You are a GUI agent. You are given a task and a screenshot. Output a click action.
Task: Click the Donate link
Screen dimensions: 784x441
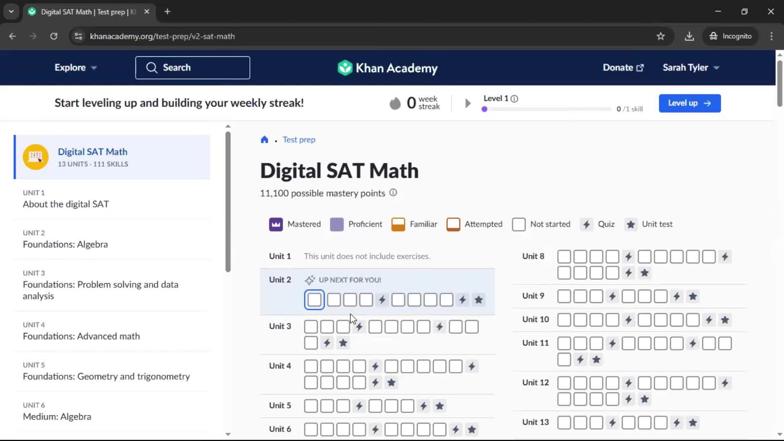[x=623, y=68]
